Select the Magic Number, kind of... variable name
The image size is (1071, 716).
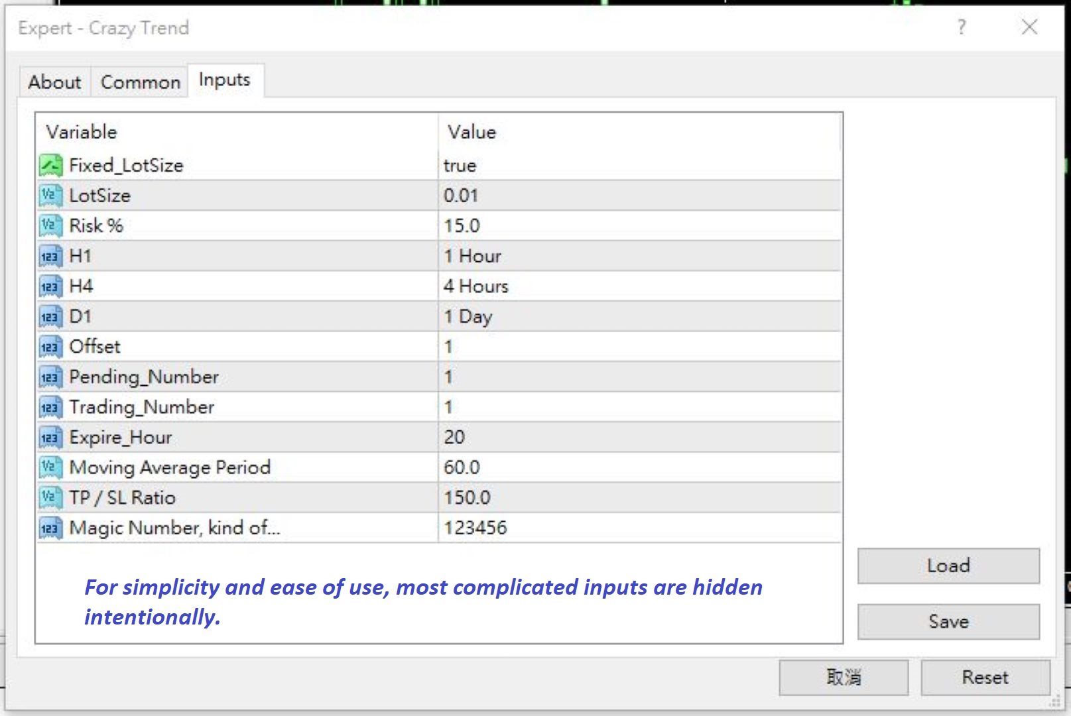coord(174,528)
